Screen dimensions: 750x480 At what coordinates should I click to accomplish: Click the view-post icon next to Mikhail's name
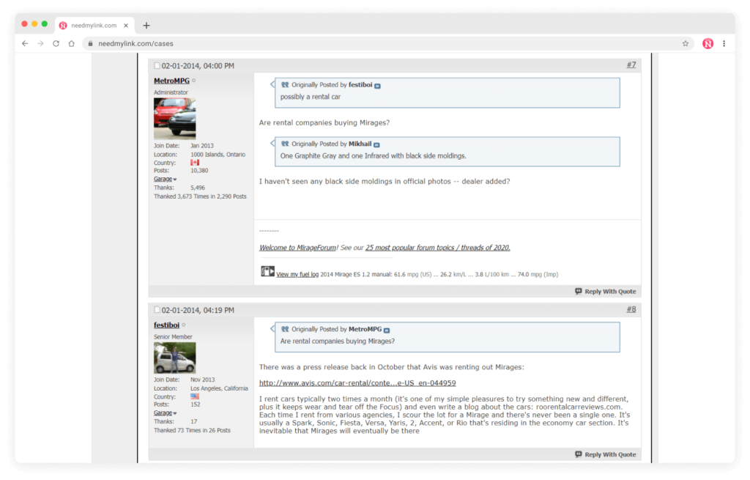tap(376, 144)
